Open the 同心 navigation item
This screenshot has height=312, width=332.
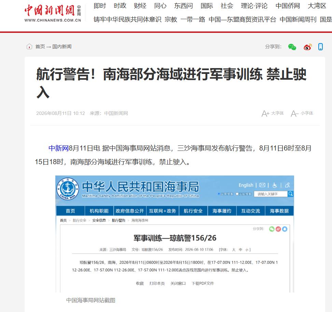pyautogui.click(x=160, y=6)
